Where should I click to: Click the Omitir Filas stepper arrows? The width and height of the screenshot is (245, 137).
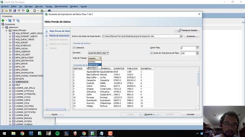click(x=198, y=48)
